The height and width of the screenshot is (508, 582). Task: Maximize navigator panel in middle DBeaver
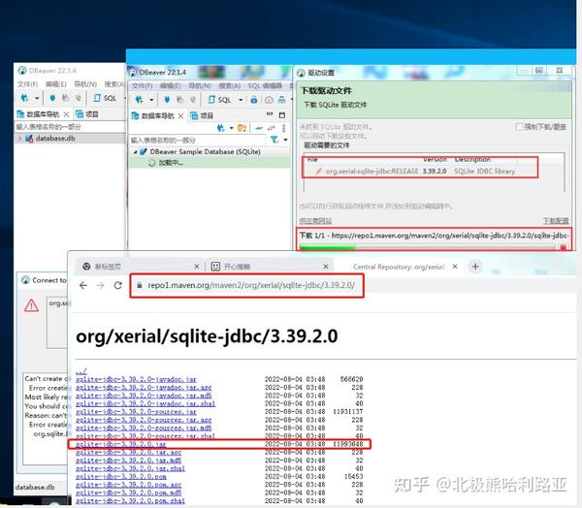pyautogui.click(x=282, y=115)
